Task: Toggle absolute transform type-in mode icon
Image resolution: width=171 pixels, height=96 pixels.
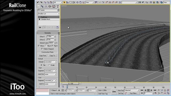Action: (63, 90)
